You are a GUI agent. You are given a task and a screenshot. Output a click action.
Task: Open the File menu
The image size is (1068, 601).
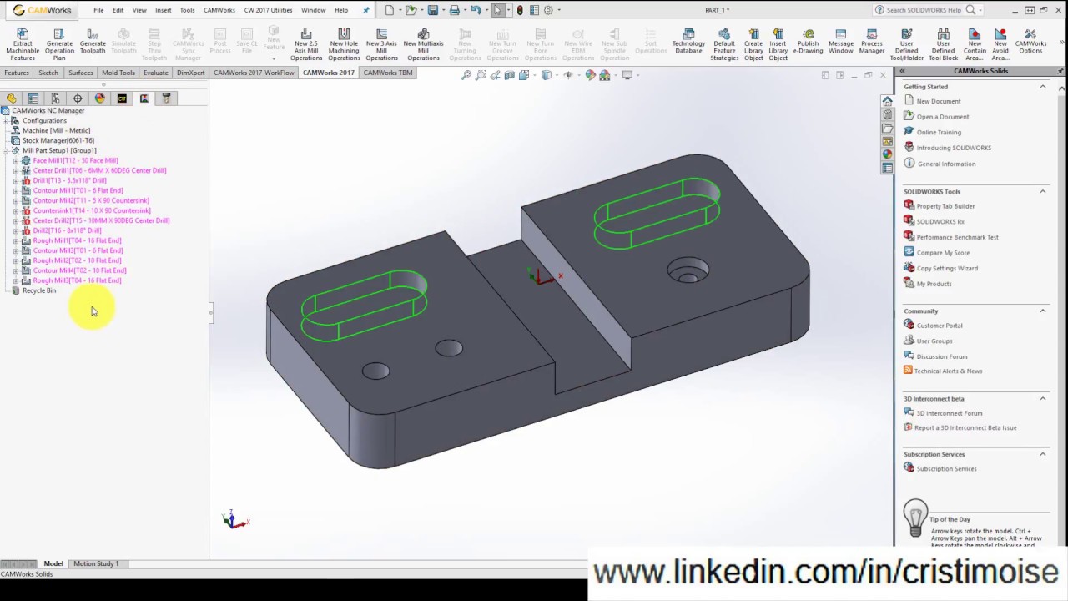(98, 10)
